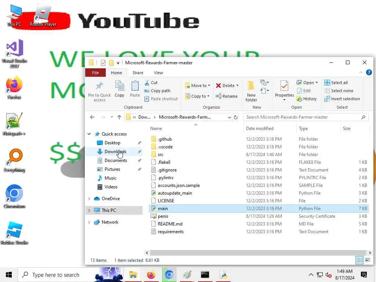Expand the Open dropdown in ribbon
The width and height of the screenshot is (376, 282).
click(317, 83)
